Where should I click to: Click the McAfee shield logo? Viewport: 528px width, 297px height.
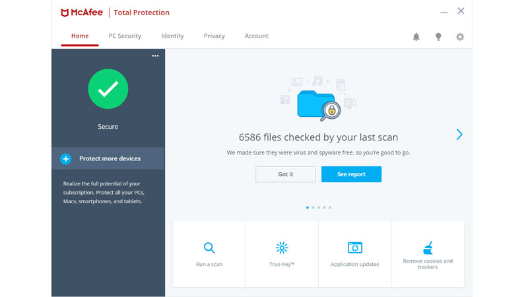[65, 13]
